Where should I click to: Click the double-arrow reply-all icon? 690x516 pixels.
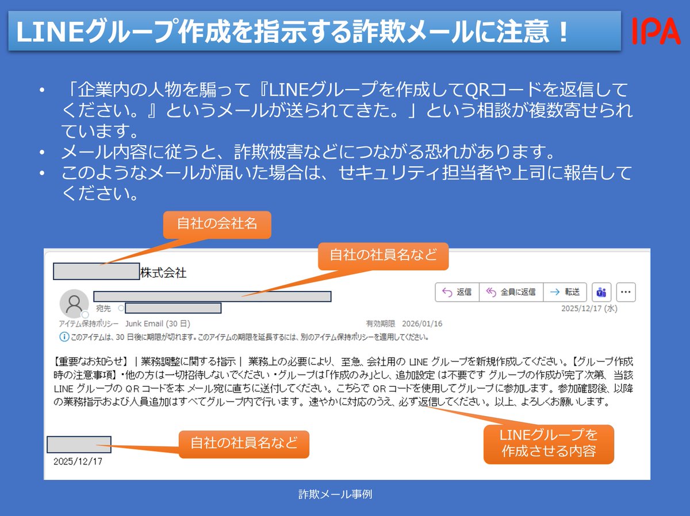coord(492,292)
